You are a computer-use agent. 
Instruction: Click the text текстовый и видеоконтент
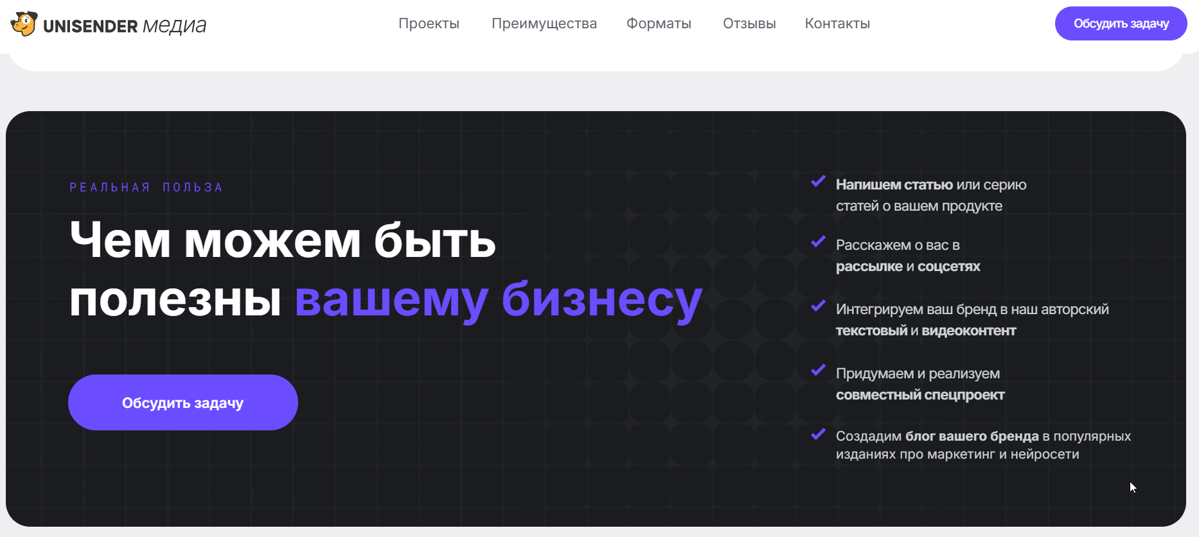click(x=926, y=331)
